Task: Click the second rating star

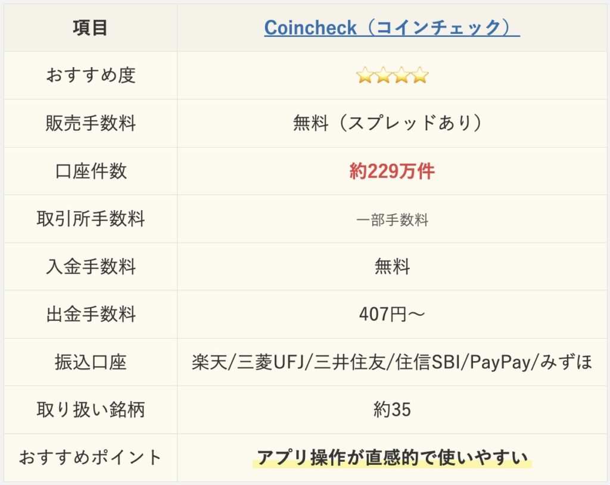Action: coord(383,75)
